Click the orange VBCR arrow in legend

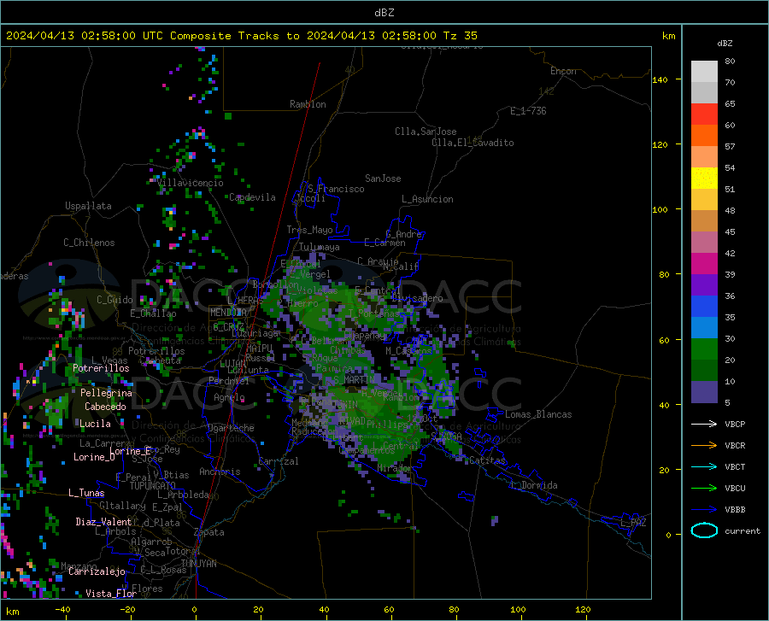click(x=704, y=446)
